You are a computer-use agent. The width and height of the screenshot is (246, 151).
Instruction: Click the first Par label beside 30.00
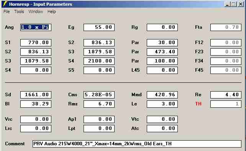click(135, 43)
